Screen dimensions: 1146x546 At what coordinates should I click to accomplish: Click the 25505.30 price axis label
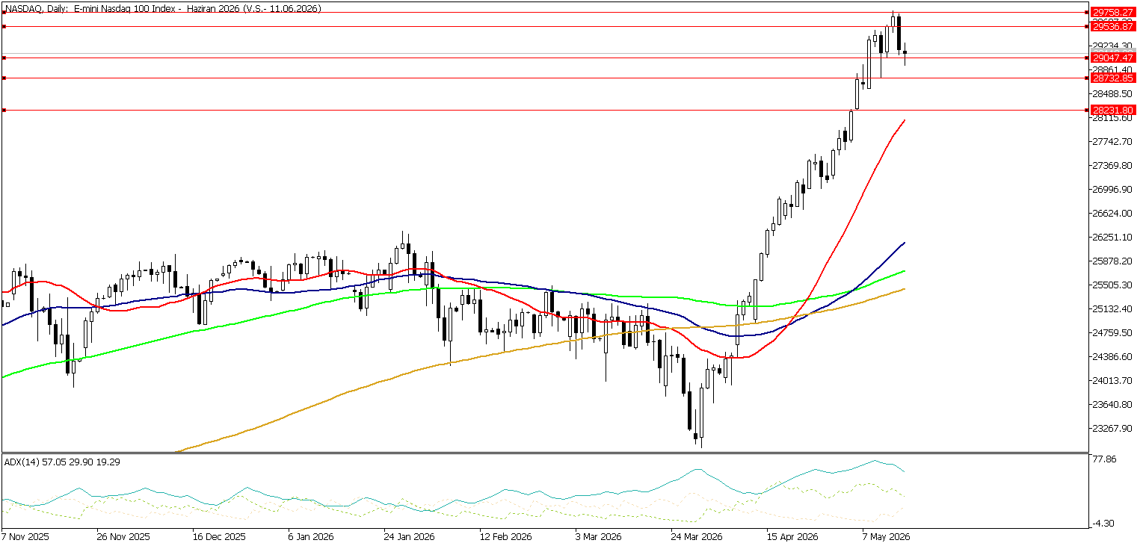1114,285
